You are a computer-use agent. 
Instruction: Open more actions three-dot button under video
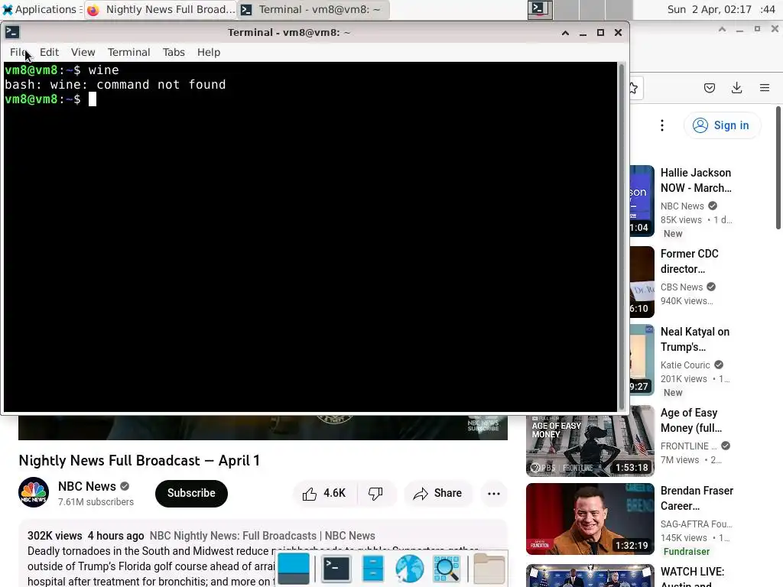pos(493,493)
